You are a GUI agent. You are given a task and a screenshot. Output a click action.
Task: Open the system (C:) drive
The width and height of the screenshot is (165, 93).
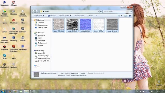tap(41, 53)
